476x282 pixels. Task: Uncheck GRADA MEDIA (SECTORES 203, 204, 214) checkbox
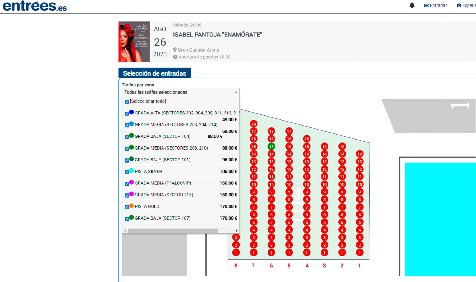pos(127,125)
